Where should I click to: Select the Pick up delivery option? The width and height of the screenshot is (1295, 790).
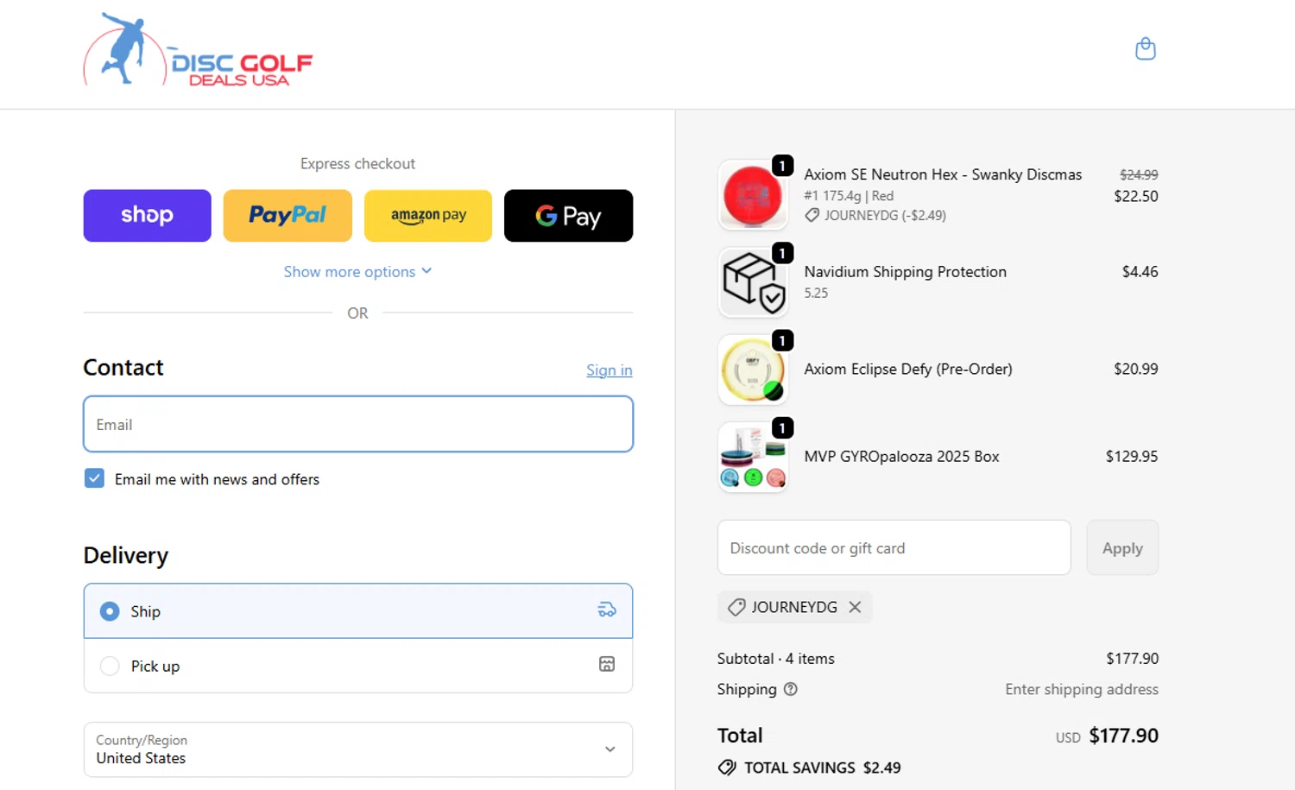coord(358,666)
